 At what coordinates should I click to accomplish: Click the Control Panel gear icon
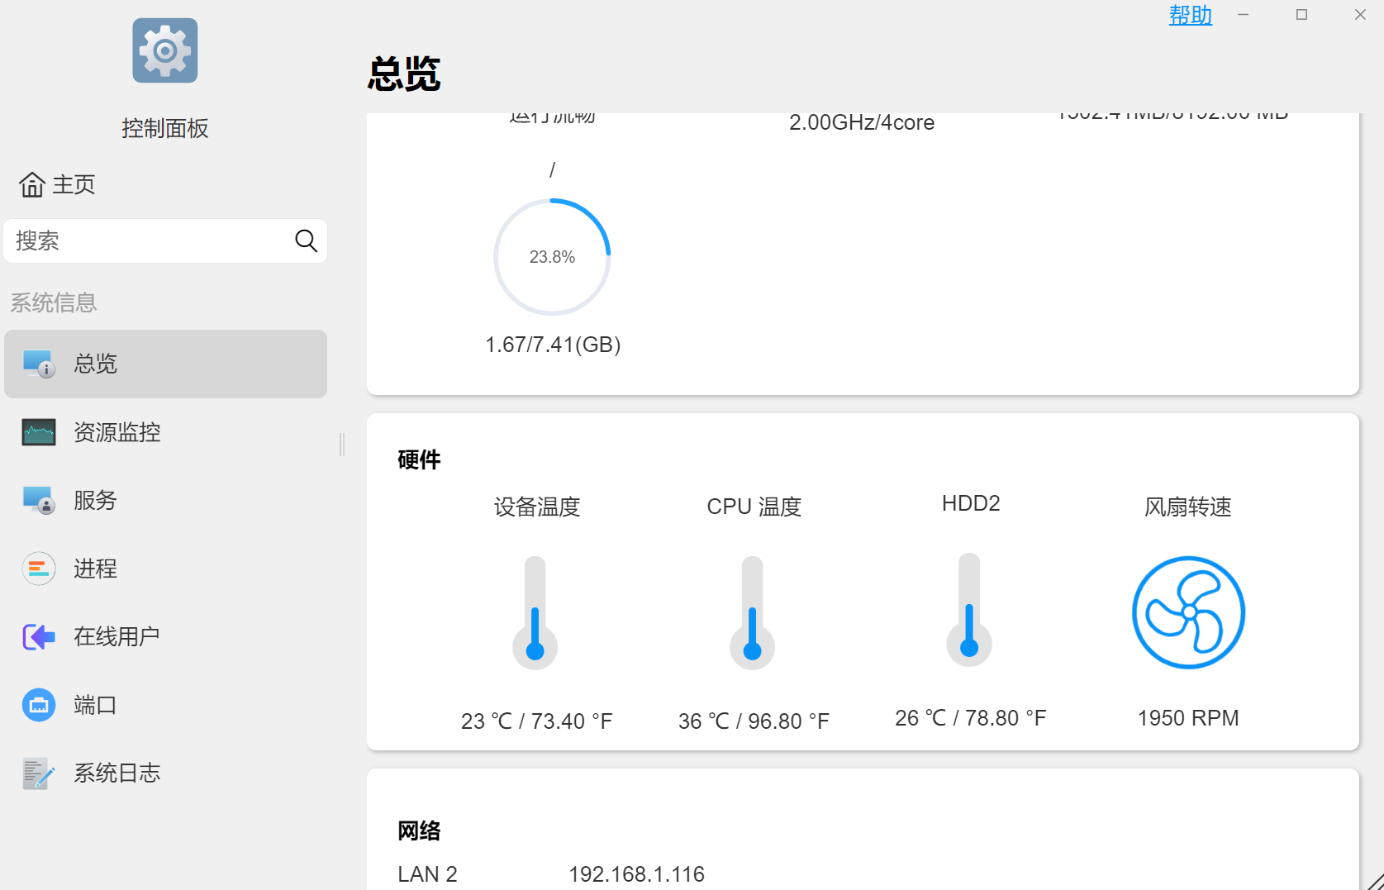click(164, 50)
